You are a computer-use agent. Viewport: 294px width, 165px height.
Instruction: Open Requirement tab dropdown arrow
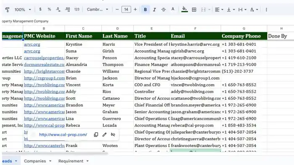click(x=87, y=161)
